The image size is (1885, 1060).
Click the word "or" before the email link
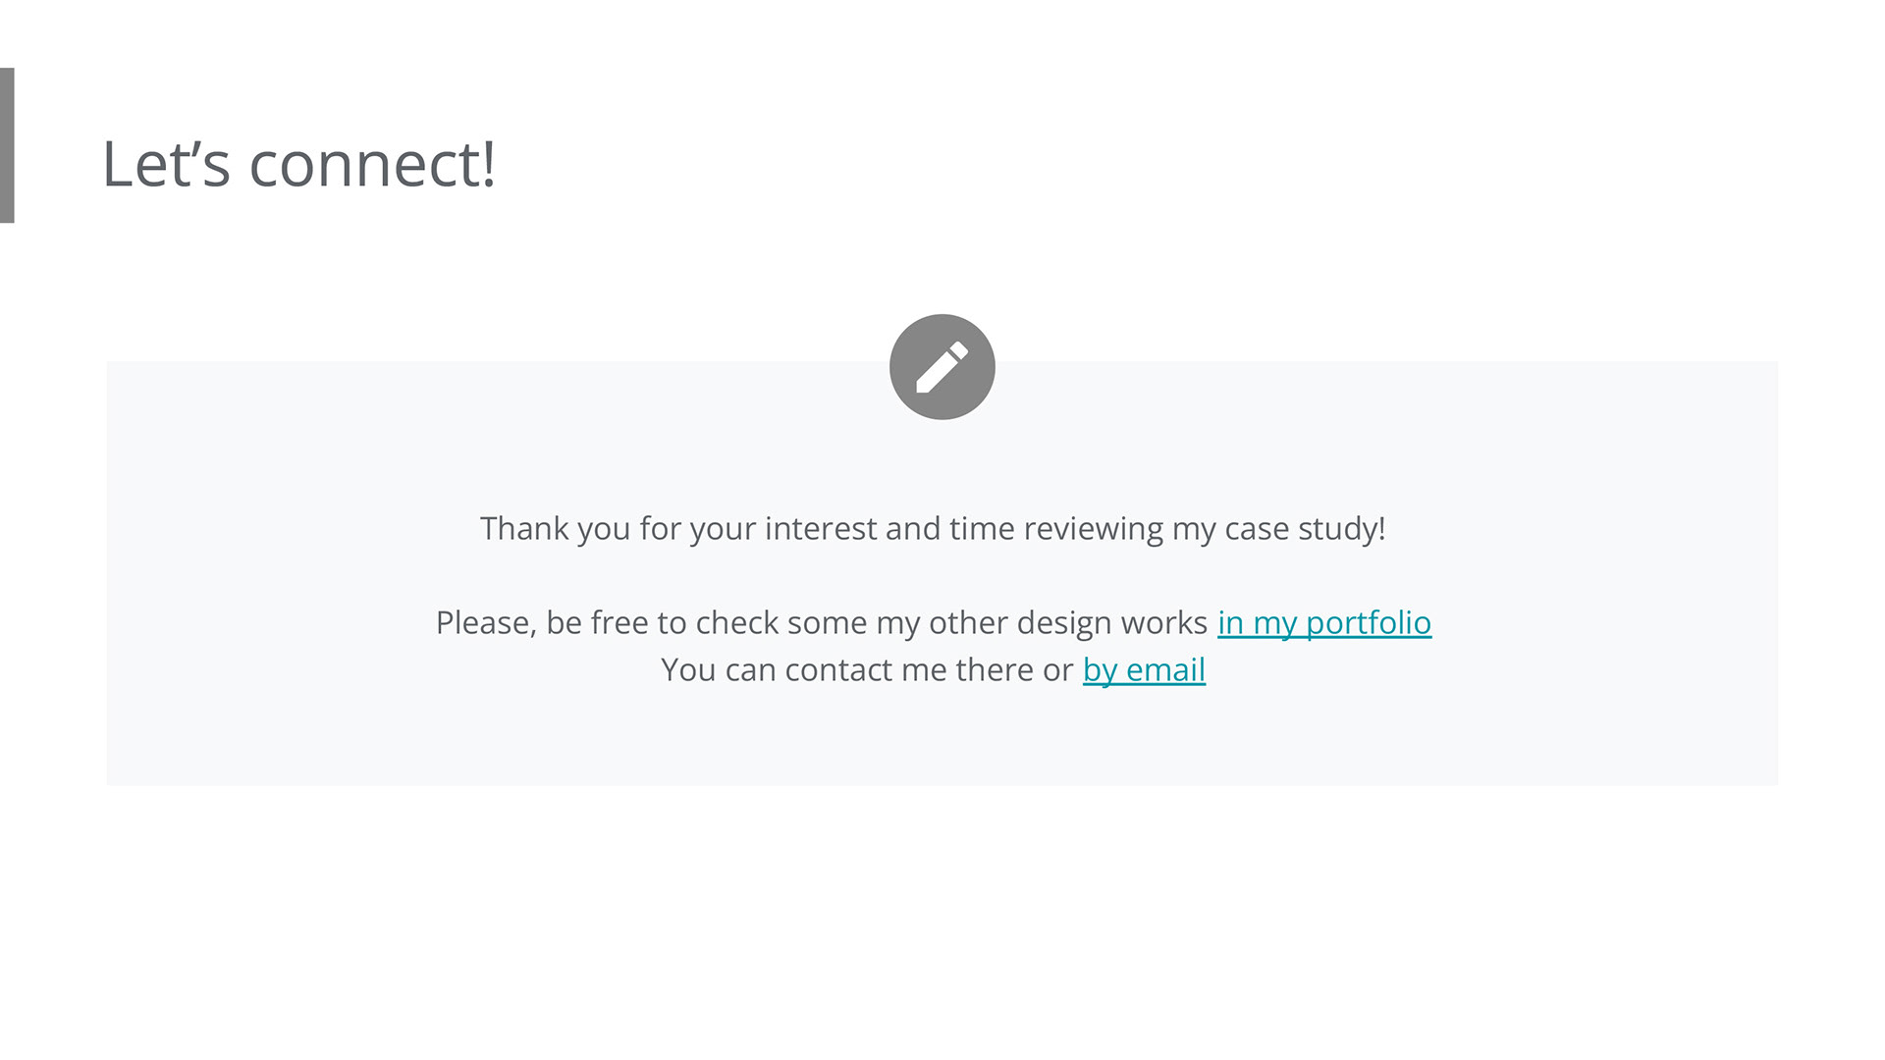pos(1057,670)
